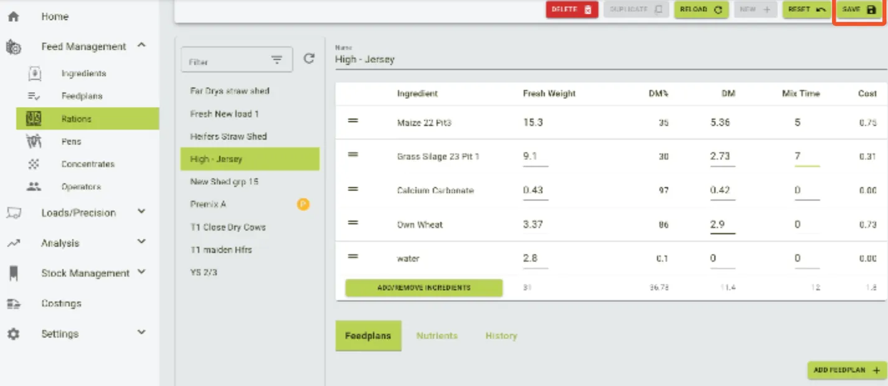888x386 pixels.
Task: Open the History tab
Action: coord(501,336)
